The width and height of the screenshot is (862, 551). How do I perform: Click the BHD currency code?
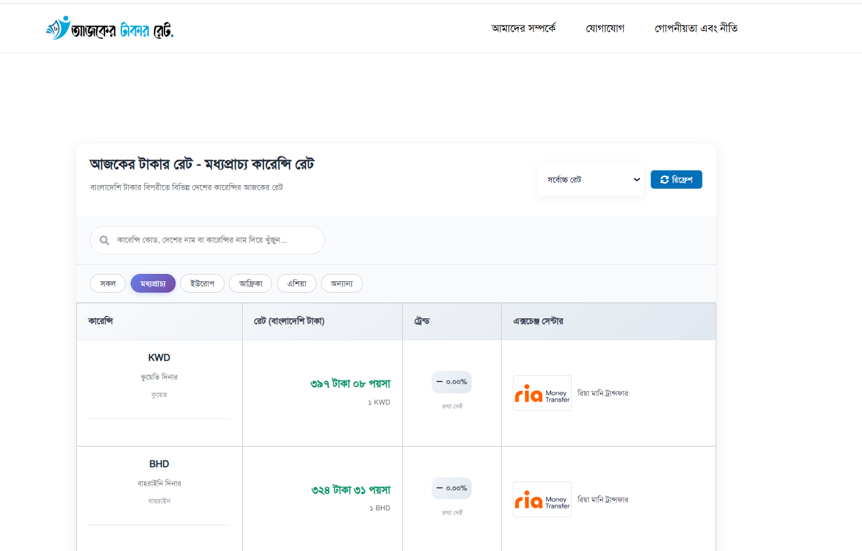pos(159,464)
